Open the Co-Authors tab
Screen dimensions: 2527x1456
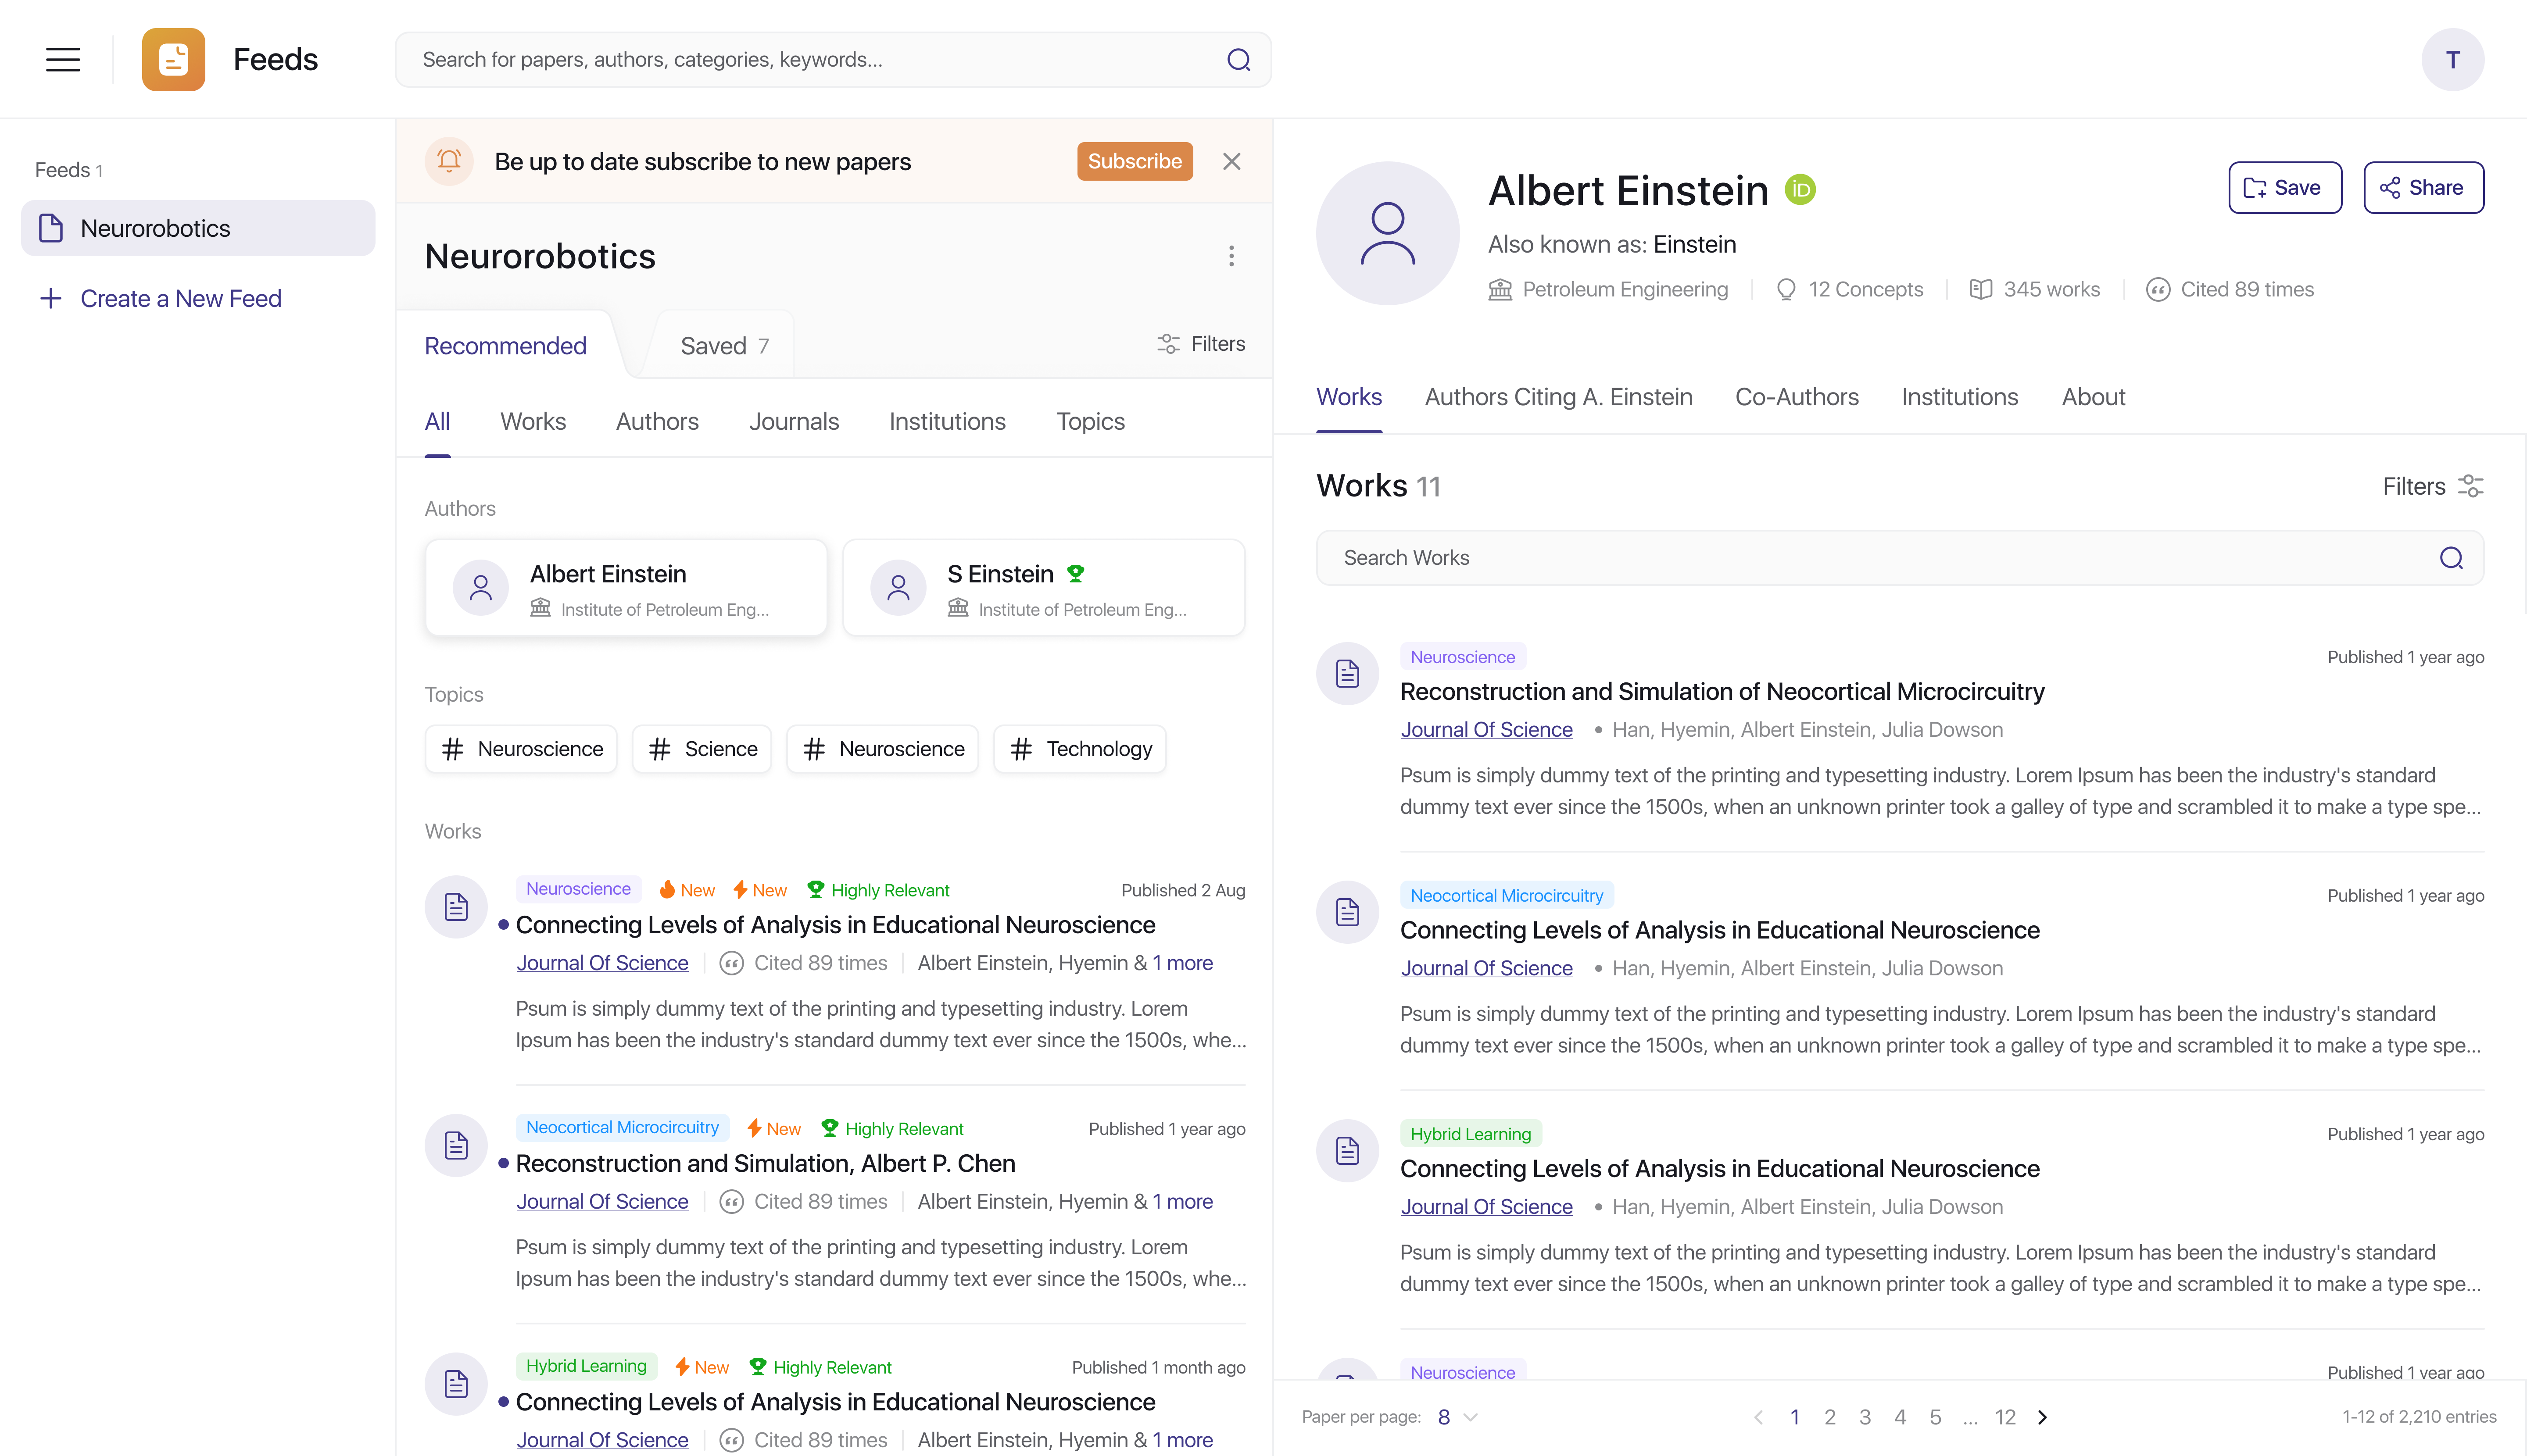click(x=1797, y=397)
